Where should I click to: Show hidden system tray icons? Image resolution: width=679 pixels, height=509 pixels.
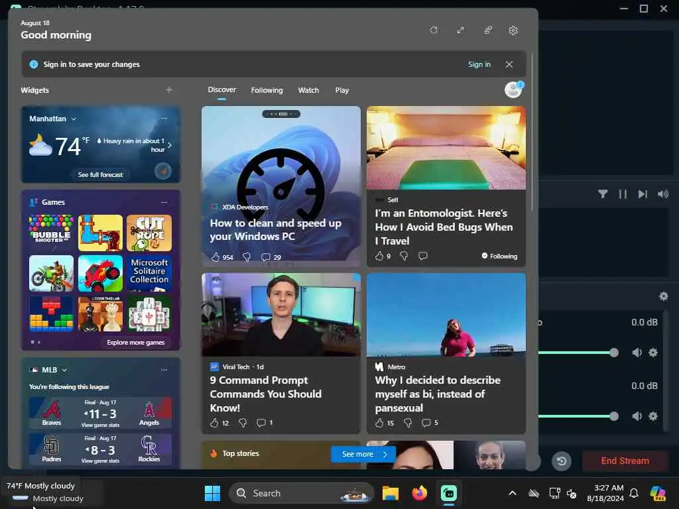point(513,493)
